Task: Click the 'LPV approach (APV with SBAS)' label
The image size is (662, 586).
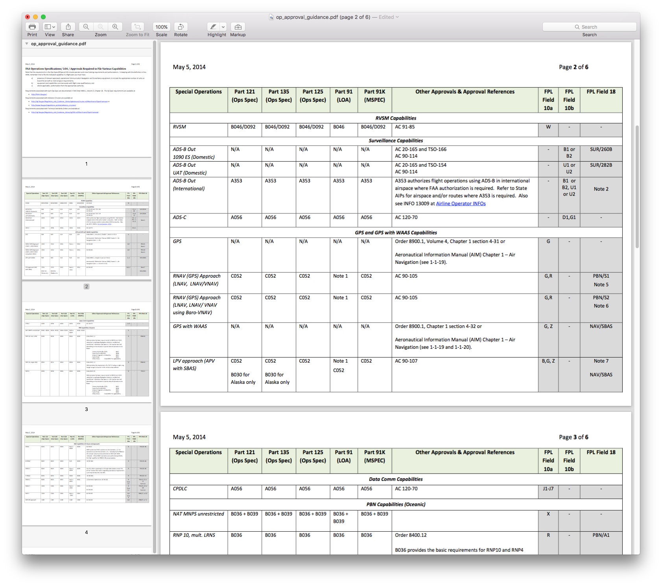Action: (x=194, y=365)
